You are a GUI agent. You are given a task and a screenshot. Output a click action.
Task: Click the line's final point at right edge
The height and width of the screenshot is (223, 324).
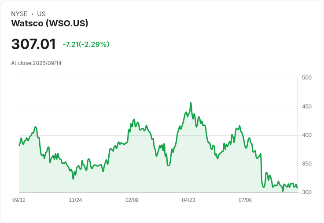(x=297, y=188)
